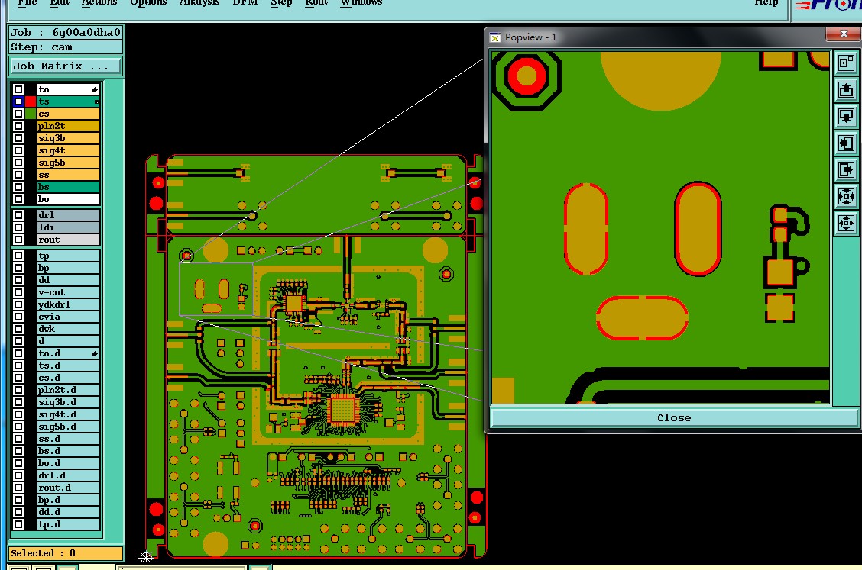Select layer name 'bo.d' in layer list
This screenshot has height=570, width=862.
tap(68, 463)
